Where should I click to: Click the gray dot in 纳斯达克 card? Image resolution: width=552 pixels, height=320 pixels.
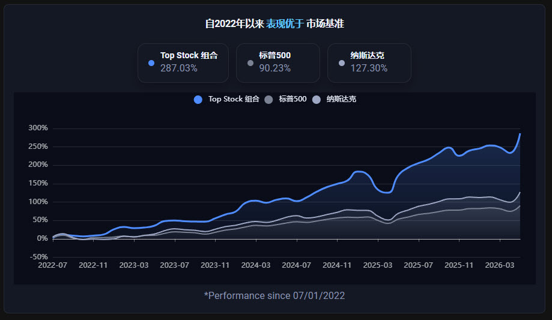[342, 63]
